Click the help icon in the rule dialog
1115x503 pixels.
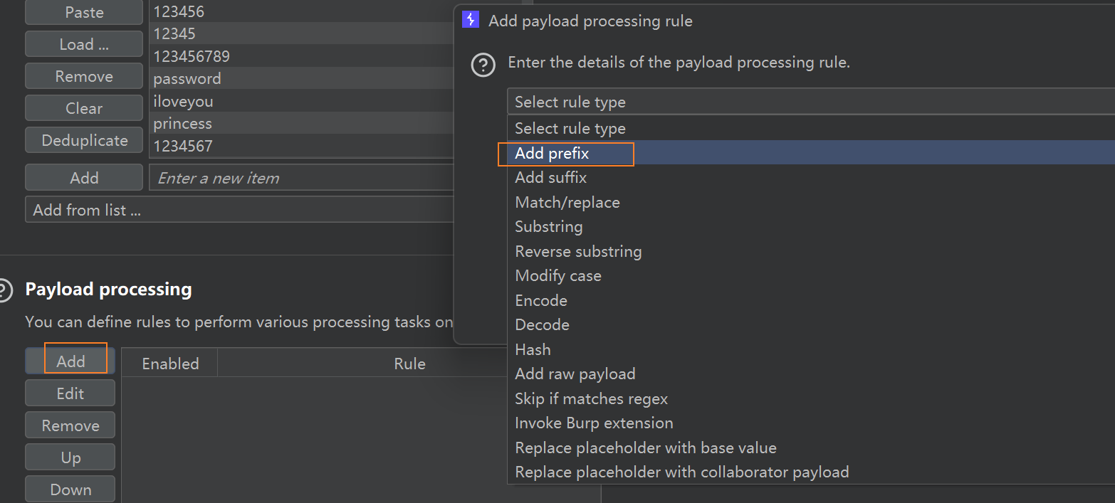[483, 65]
